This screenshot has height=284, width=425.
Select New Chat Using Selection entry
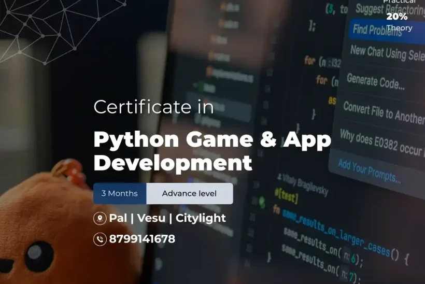point(387,52)
